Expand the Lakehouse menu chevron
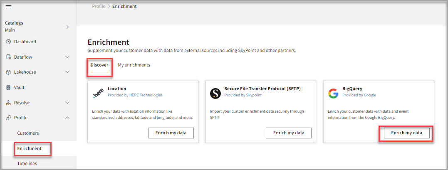The height and width of the screenshot is (170, 448). coord(67,72)
